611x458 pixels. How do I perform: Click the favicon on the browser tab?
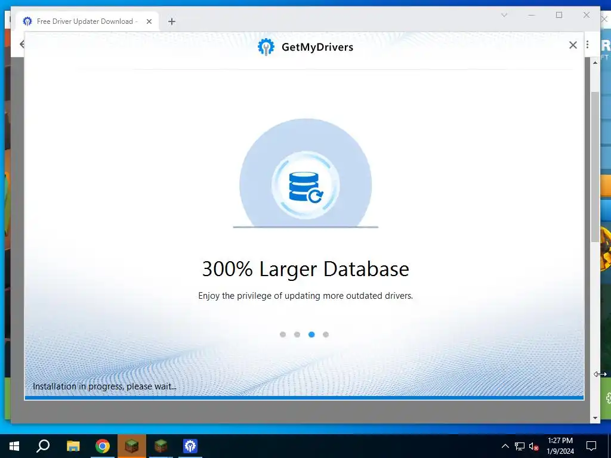[x=27, y=21]
